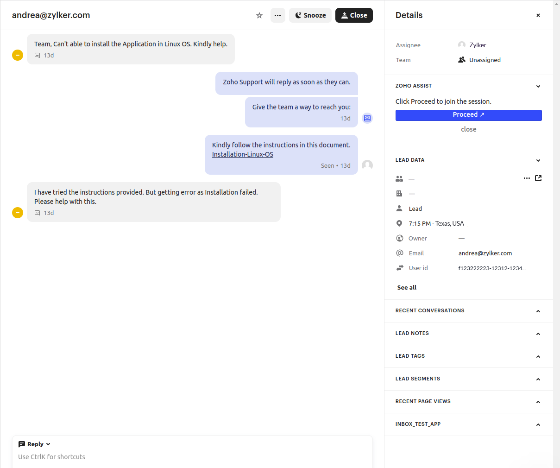560x468 pixels.
Task: Click the bot message icon
Action: point(367,118)
